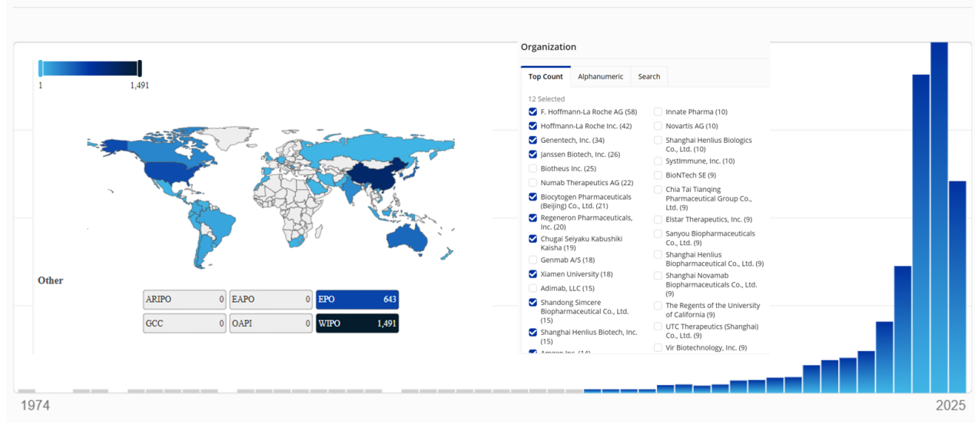Screen dimensions: 975x431
Task: Select the EPO 643 office button
Action: [357, 300]
